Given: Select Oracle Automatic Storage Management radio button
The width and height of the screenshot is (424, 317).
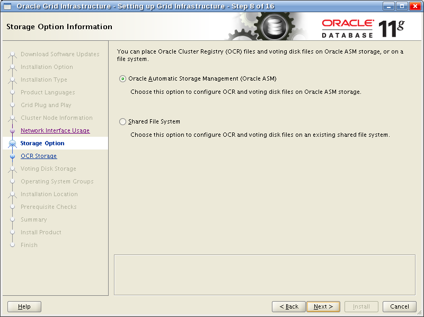Looking at the screenshot, I should 123,78.
